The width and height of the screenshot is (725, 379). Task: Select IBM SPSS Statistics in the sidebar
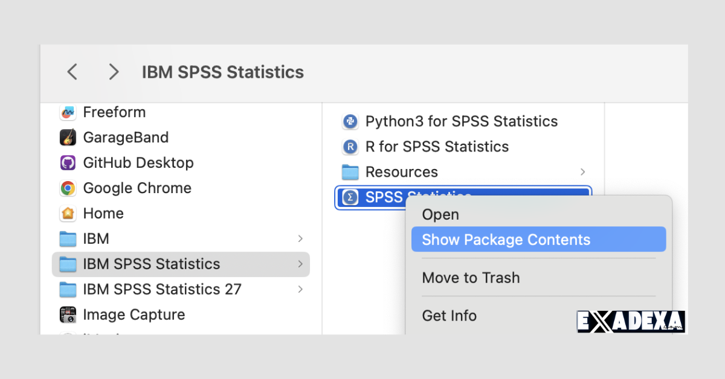pyautogui.click(x=151, y=264)
